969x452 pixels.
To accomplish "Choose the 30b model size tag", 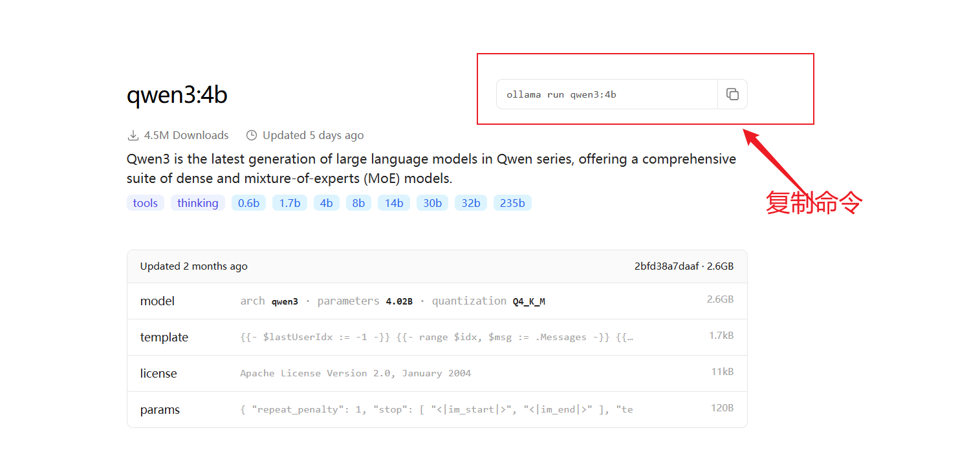I will (x=432, y=203).
